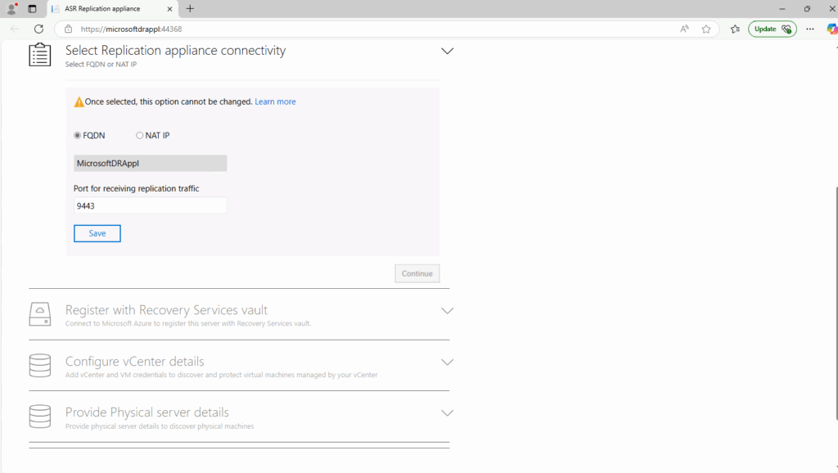838x473 pixels.
Task: Select the FQDN radio option
Action: click(x=78, y=136)
